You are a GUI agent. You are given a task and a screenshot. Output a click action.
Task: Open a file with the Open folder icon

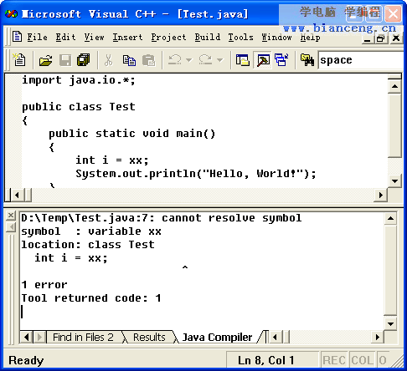(x=46, y=59)
